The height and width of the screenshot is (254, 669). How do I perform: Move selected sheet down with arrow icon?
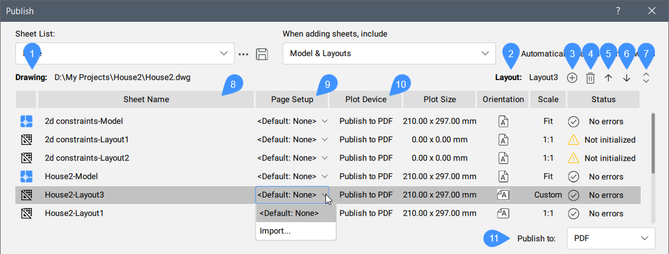click(x=626, y=77)
